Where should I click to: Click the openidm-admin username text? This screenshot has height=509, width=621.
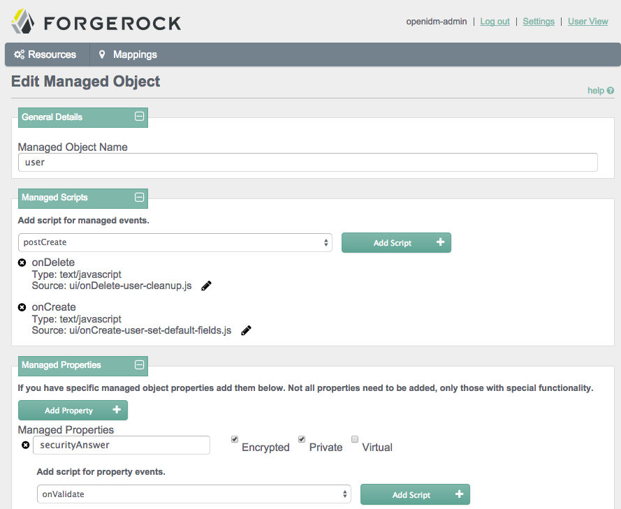[x=437, y=22]
